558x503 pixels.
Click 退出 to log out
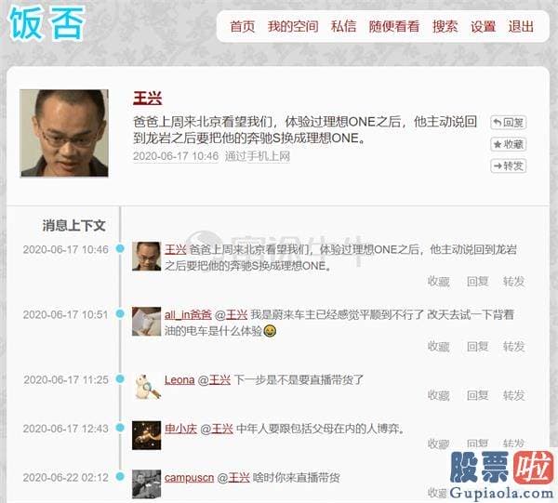521,27
